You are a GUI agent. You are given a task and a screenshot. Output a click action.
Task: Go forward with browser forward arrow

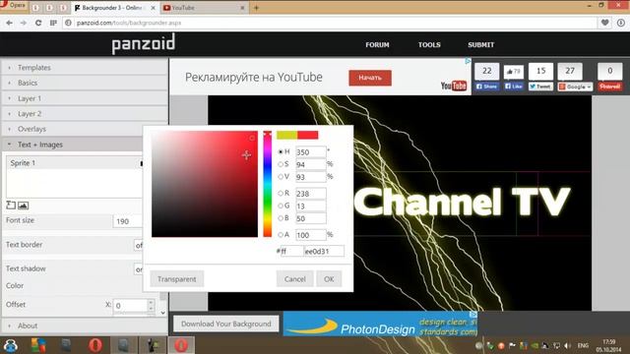click(24, 23)
